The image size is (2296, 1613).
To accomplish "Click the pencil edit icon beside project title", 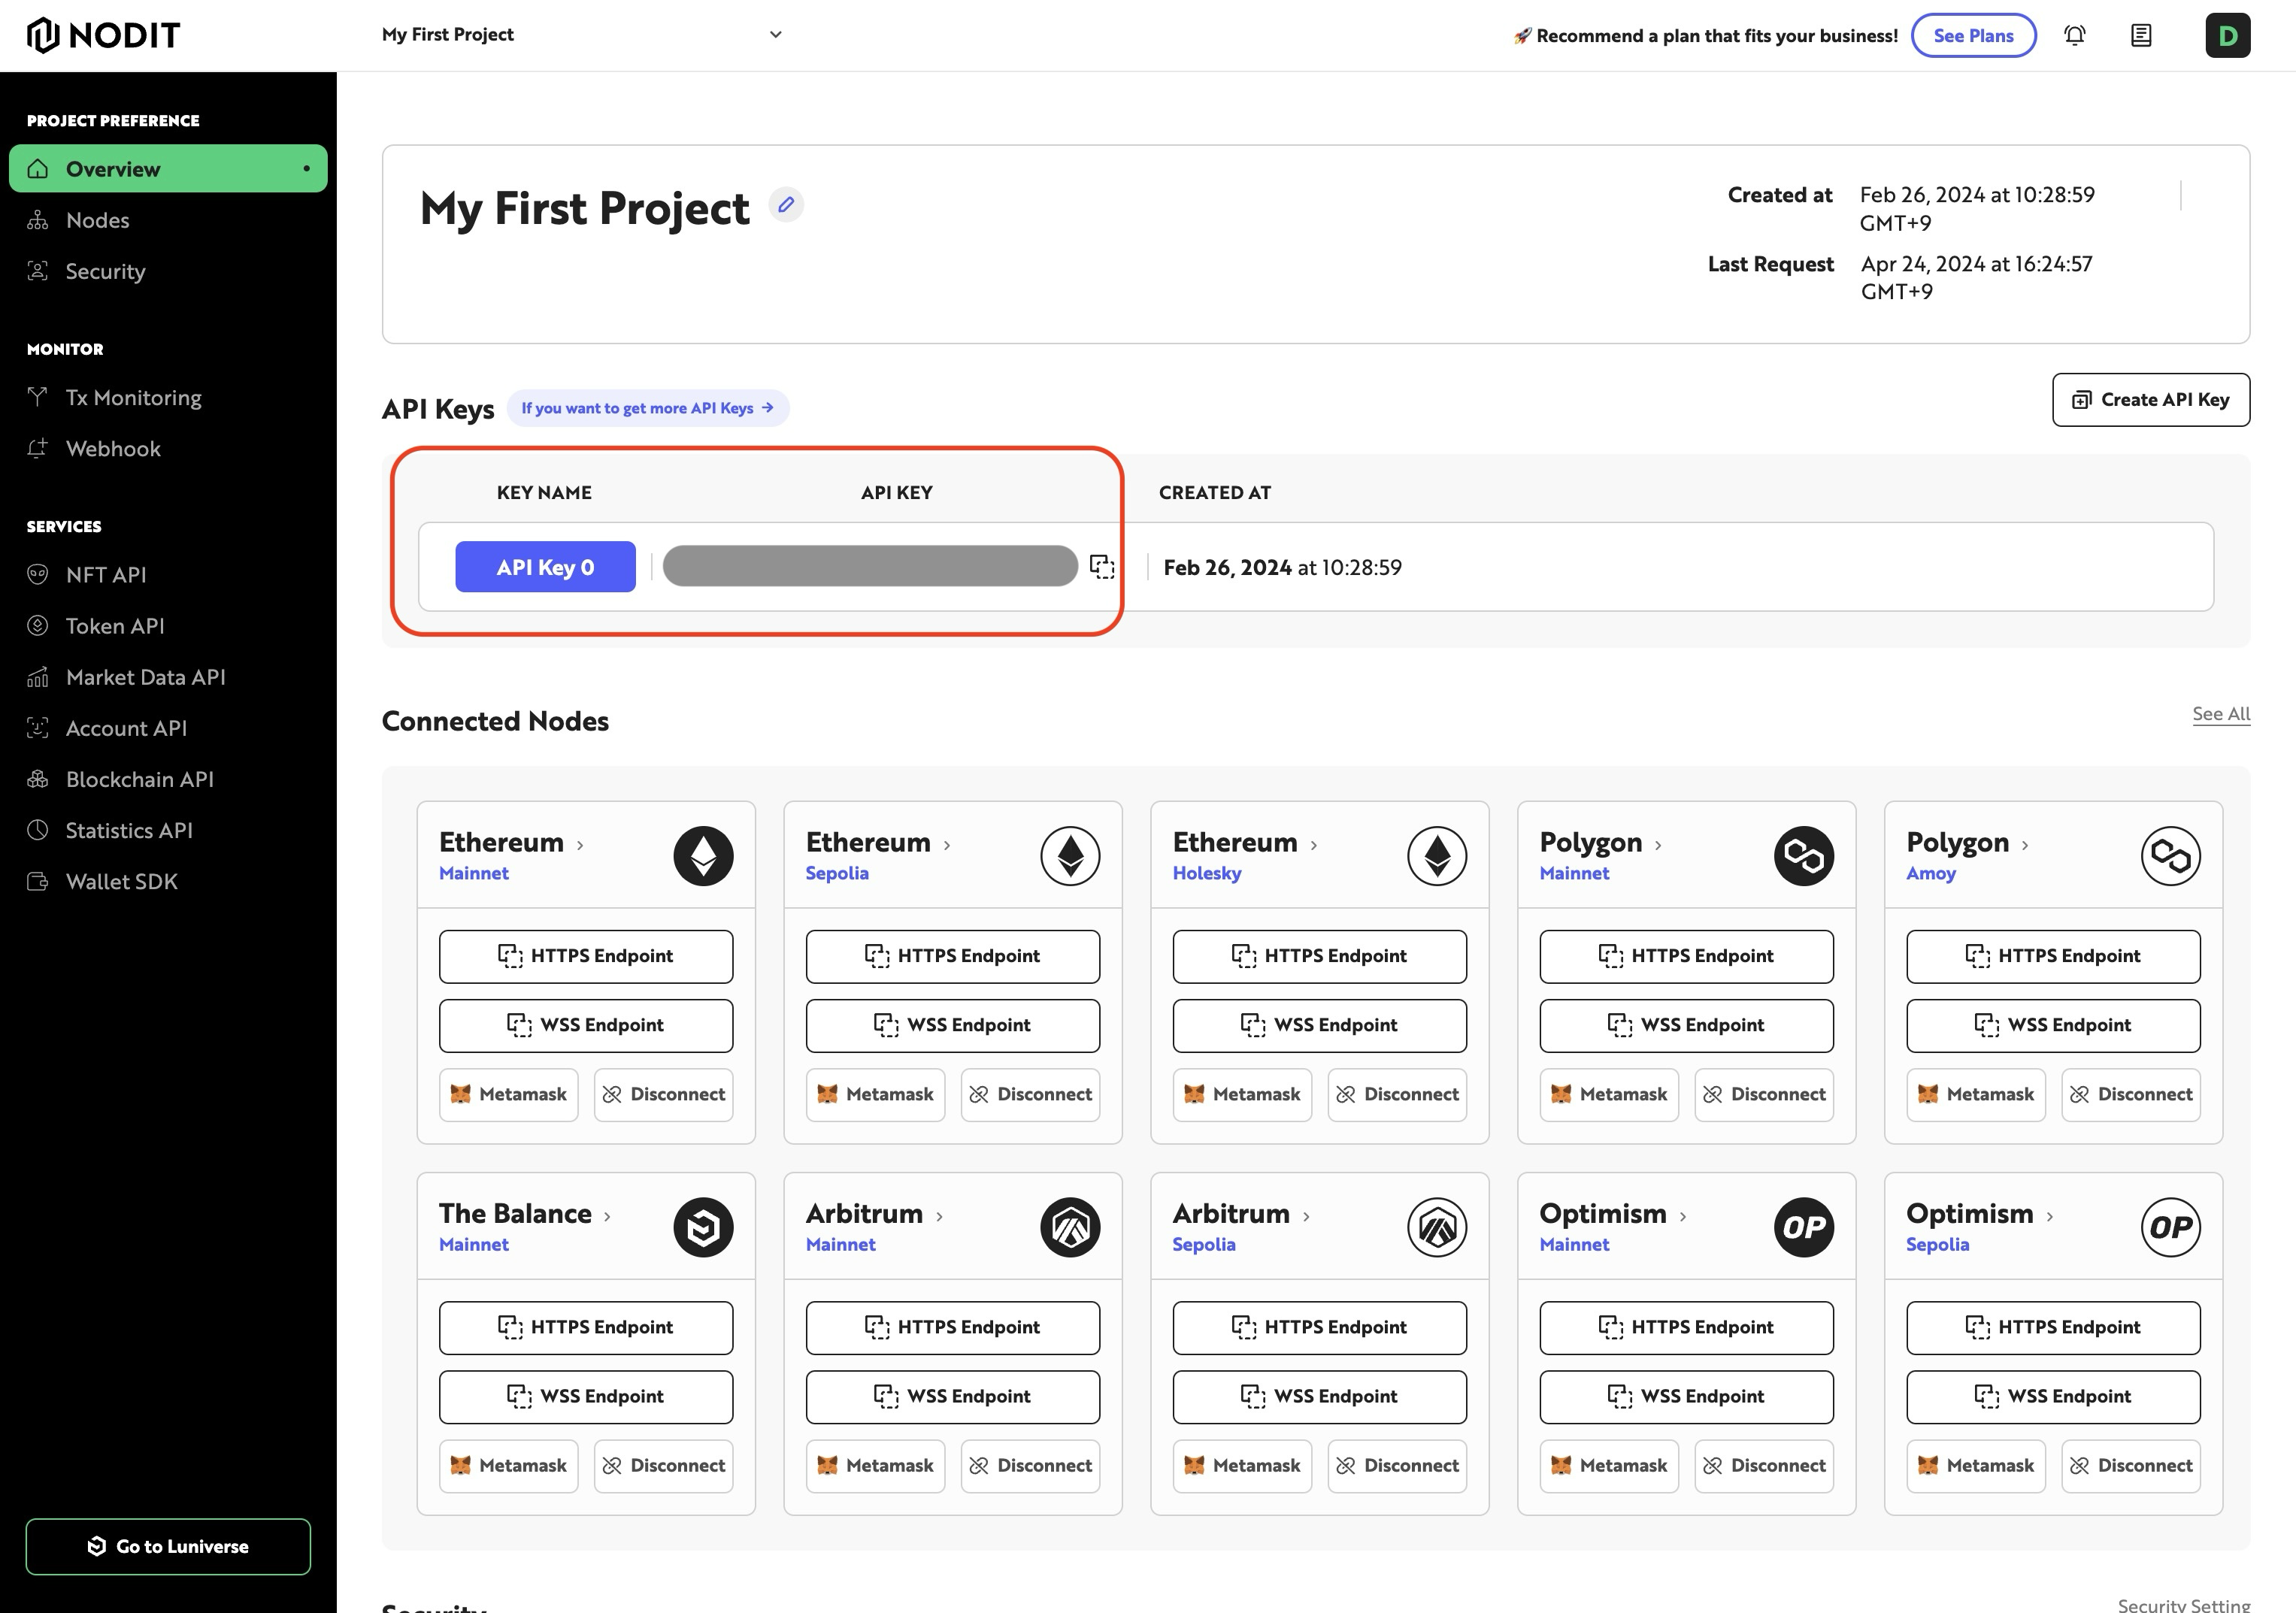I will [x=786, y=205].
